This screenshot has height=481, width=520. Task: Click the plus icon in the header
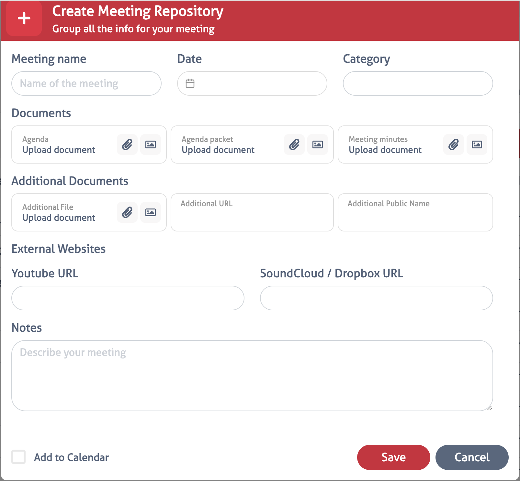coord(24,18)
